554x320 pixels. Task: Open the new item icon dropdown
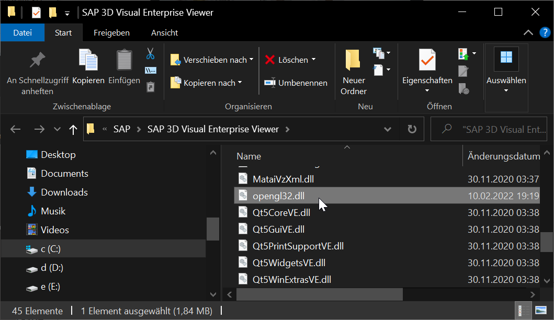pos(381,53)
